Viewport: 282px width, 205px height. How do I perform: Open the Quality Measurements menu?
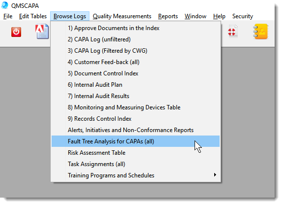click(x=122, y=16)
